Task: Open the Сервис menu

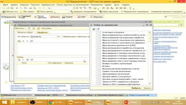Action: [108, 5]
